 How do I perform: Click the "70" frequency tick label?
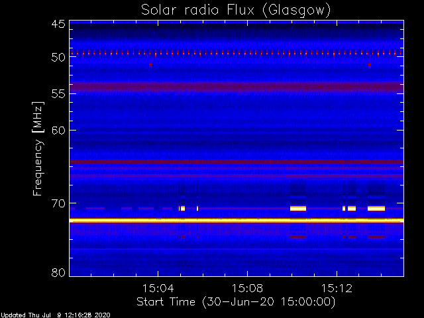58,203
